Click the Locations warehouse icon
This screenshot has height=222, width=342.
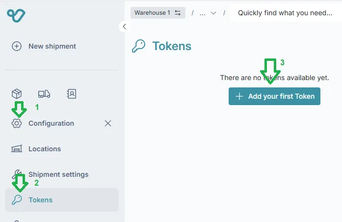(x=17, y=149)
